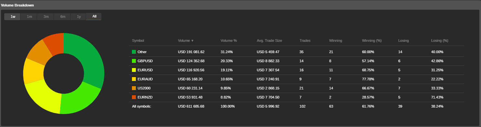
Task: Click the Other green color swatch
Action: pyautogui.click(x=134, y=52)
